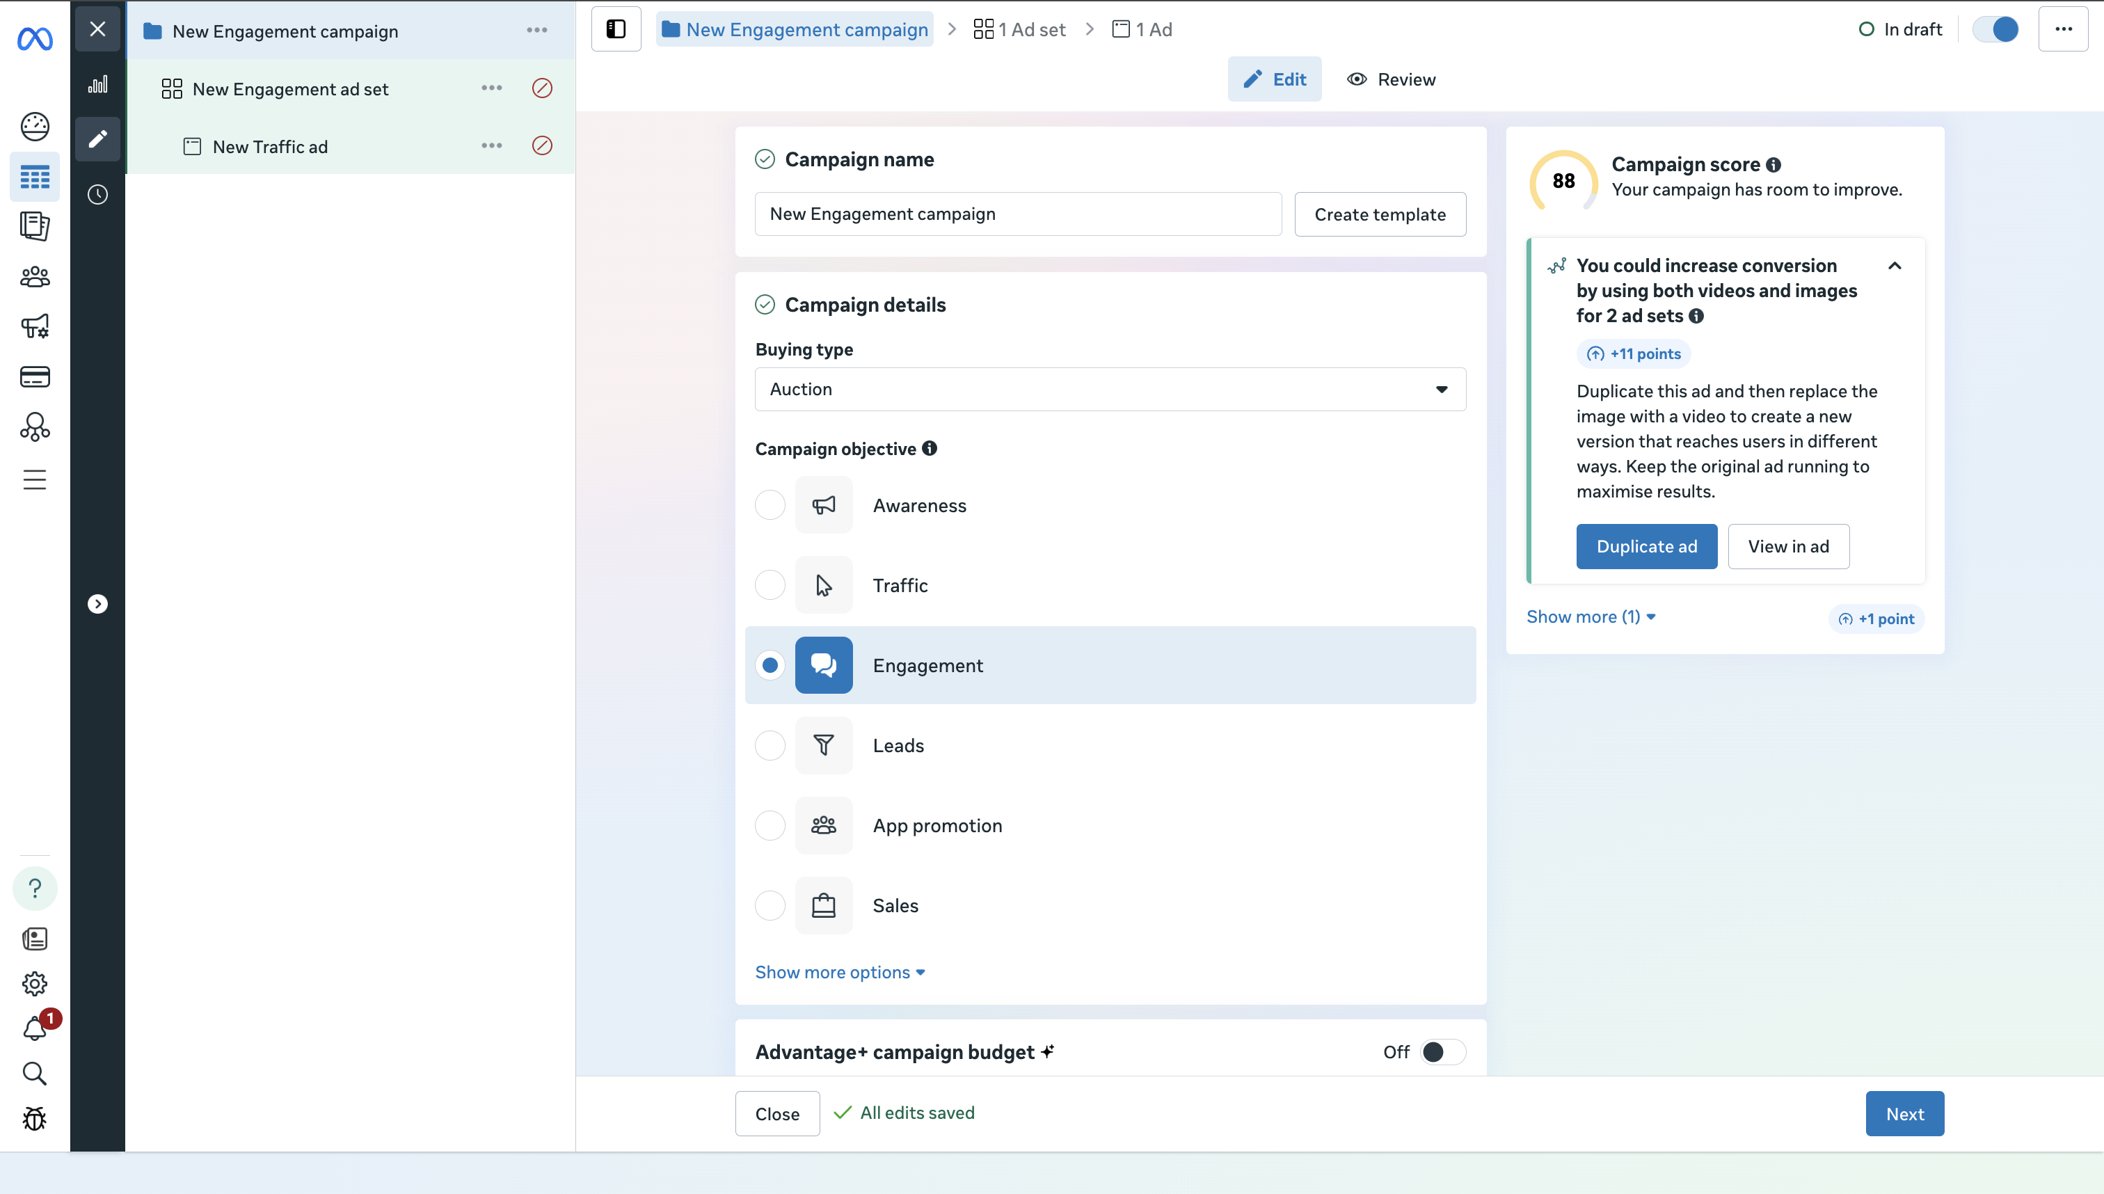Image resolution: width=2104 pixels, height=1194 pixels.
Task: Open the Ads Manager table grid icon
Action: (x=34, y=176)
